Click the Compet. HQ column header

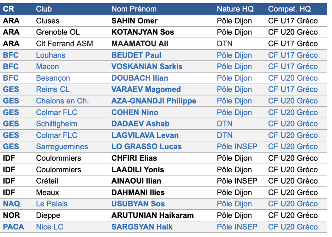point(290,9)
